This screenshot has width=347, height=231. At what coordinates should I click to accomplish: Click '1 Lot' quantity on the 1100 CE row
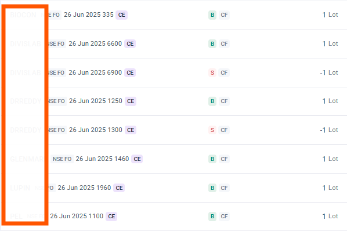(330, 216)
